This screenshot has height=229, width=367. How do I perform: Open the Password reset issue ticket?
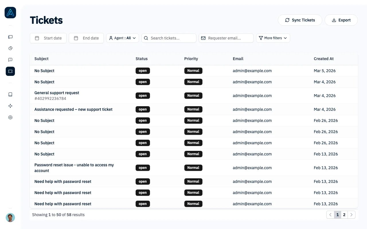pos(74,168)
